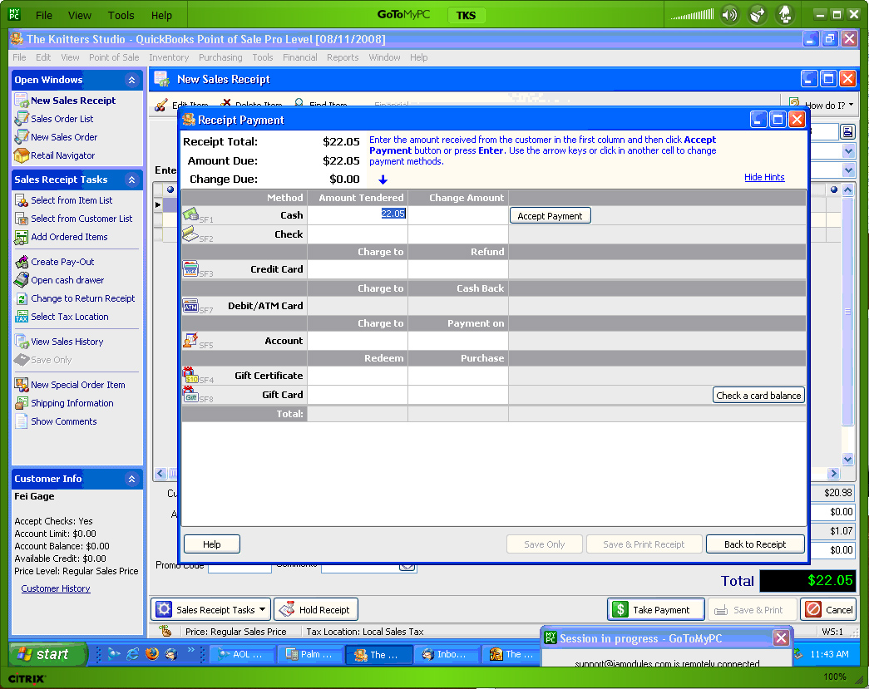Collapse the Sales Receipt Tasks panel
Viewport: 869px width, 689px height.
point(131,180)
